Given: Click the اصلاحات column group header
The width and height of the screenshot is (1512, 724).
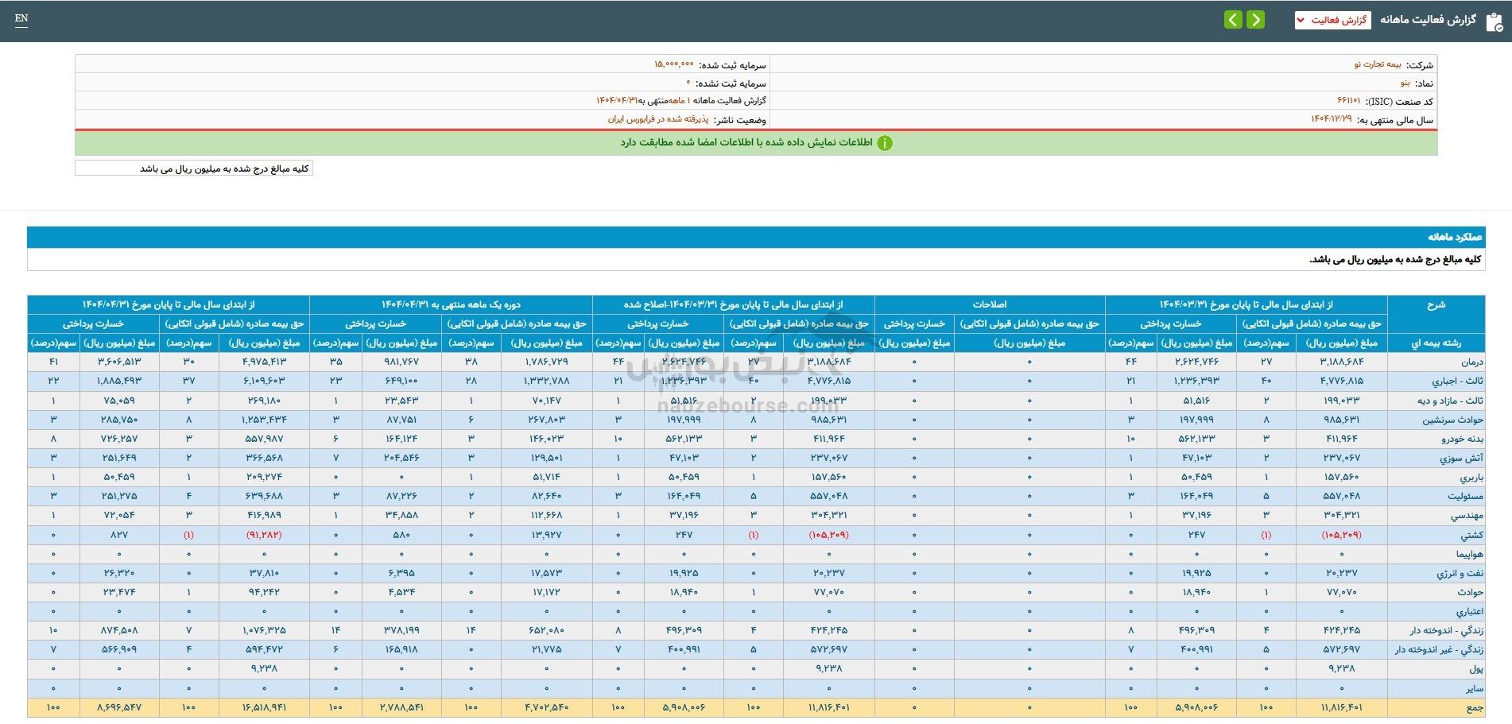Looking at the screenshot, I should (990, 304).
